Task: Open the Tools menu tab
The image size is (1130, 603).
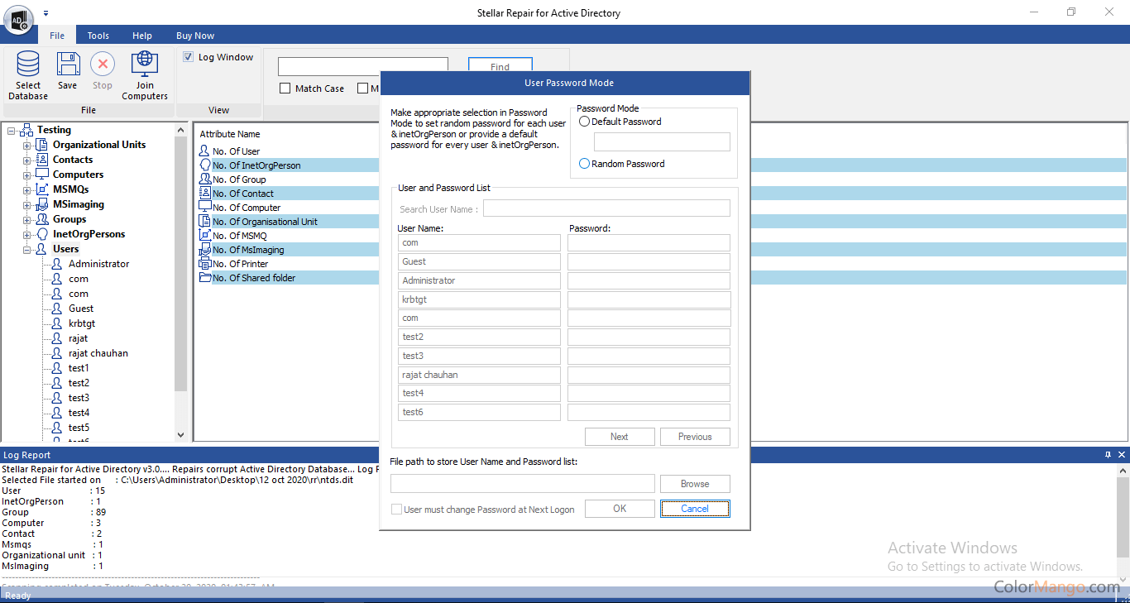Action: click(x=98, y=36)
